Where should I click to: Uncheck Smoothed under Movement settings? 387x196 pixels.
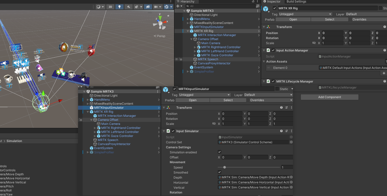(219, 172)
